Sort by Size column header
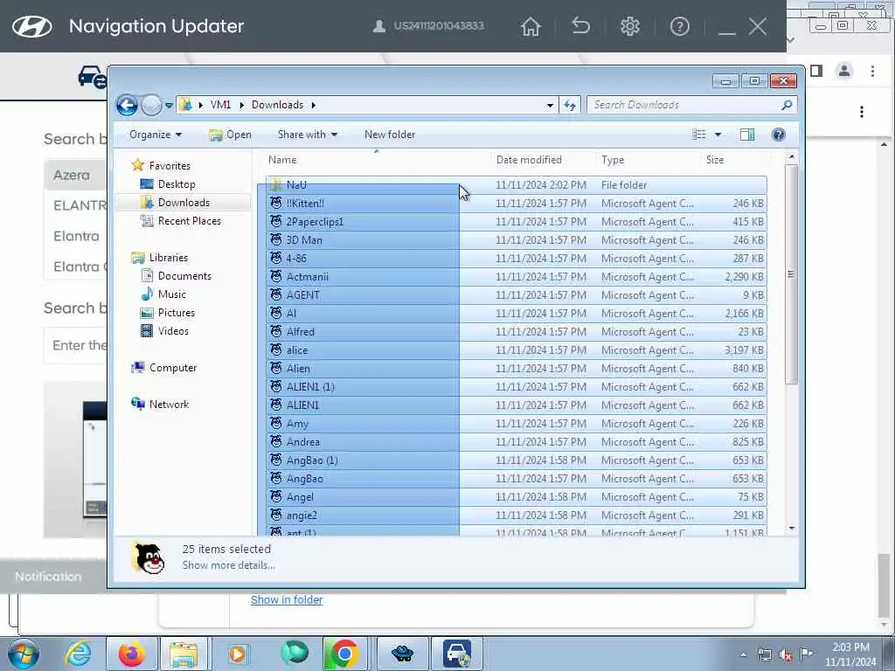This screenshot has height=671, width=895. point(715,161)
